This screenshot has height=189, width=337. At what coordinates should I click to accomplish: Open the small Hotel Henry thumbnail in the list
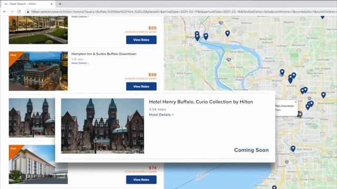[x=32, y=118]
